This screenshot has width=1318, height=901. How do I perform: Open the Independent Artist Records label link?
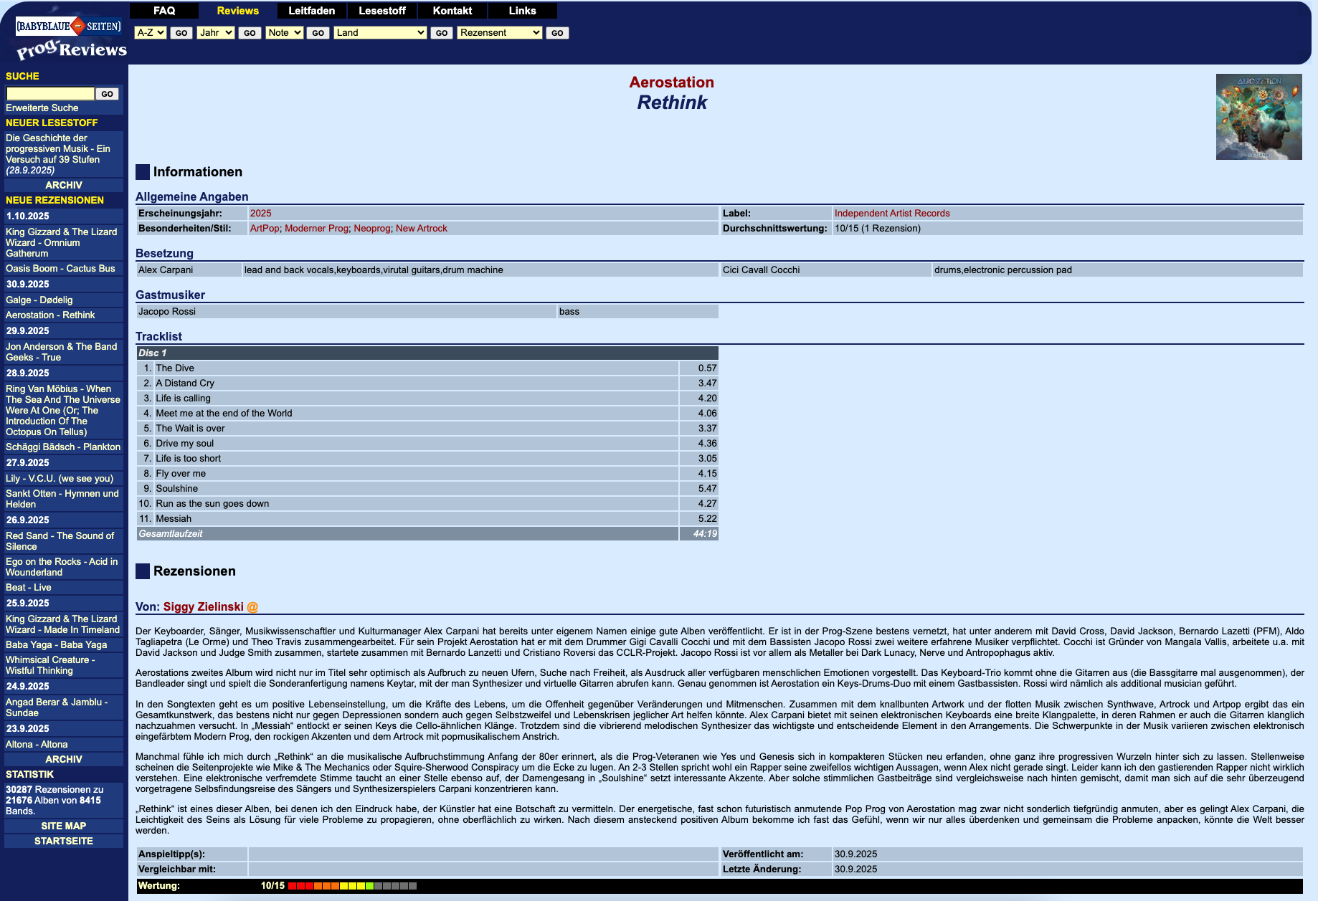pyautogui.click(x=891, y=214)
